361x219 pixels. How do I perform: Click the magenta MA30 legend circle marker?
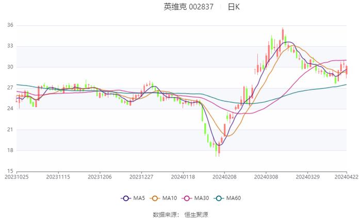tap(186, 198)
